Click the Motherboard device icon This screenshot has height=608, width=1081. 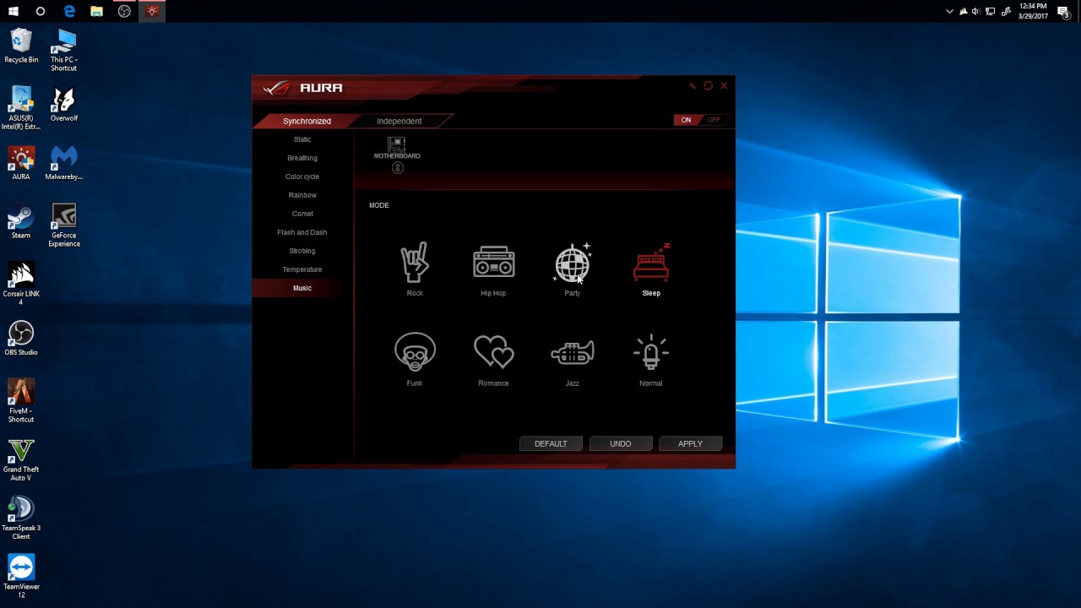tap(397, 148)
